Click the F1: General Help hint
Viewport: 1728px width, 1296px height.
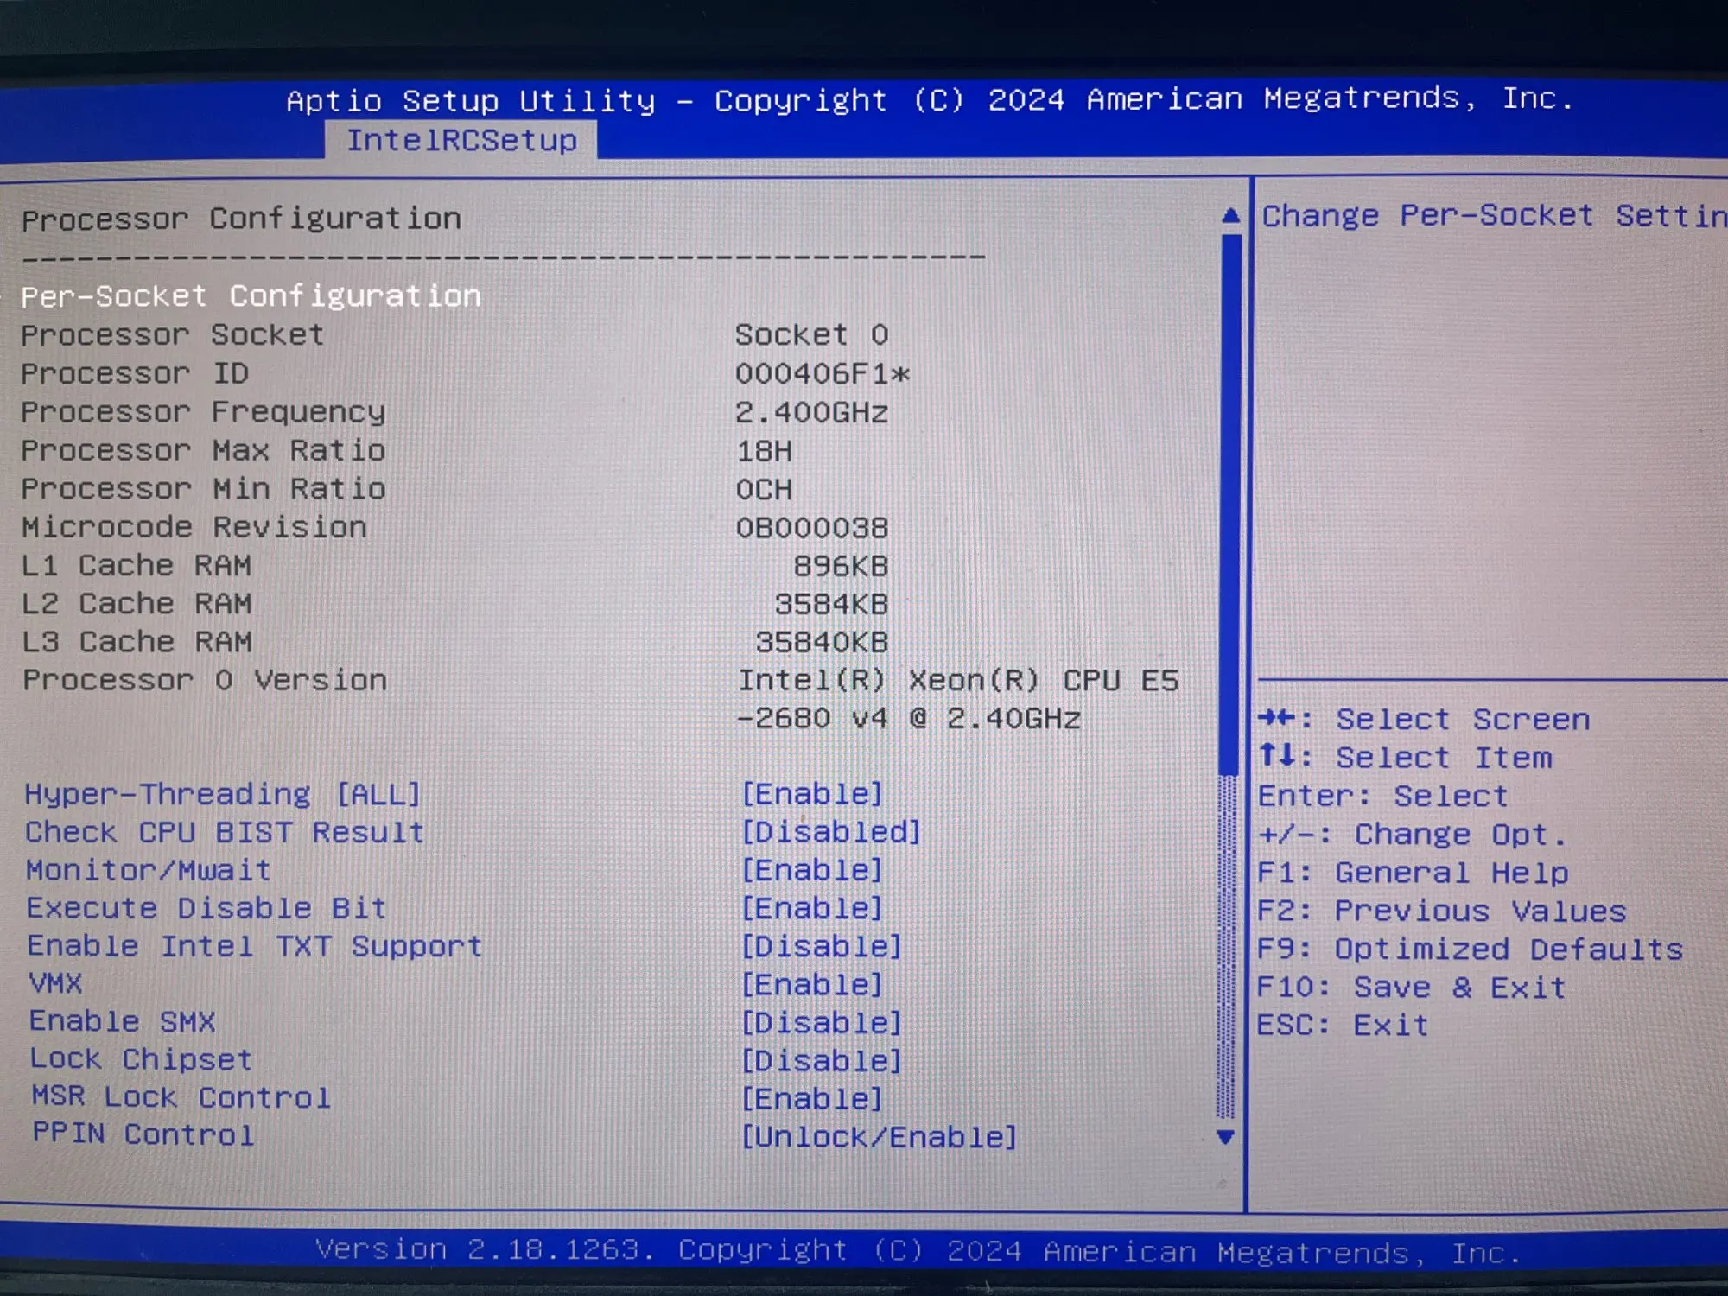click(1413, 873)
